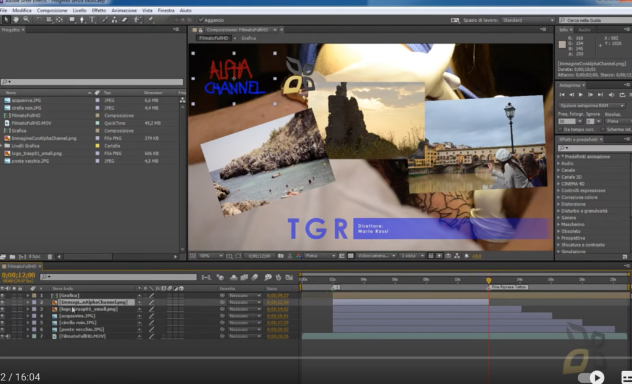Viewport: 632px width, 384px height.
Task: Open the Animazione menu
Action: (123, 10)
